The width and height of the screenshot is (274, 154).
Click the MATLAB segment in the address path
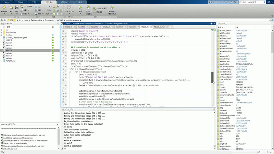click(x=60, y=20)
